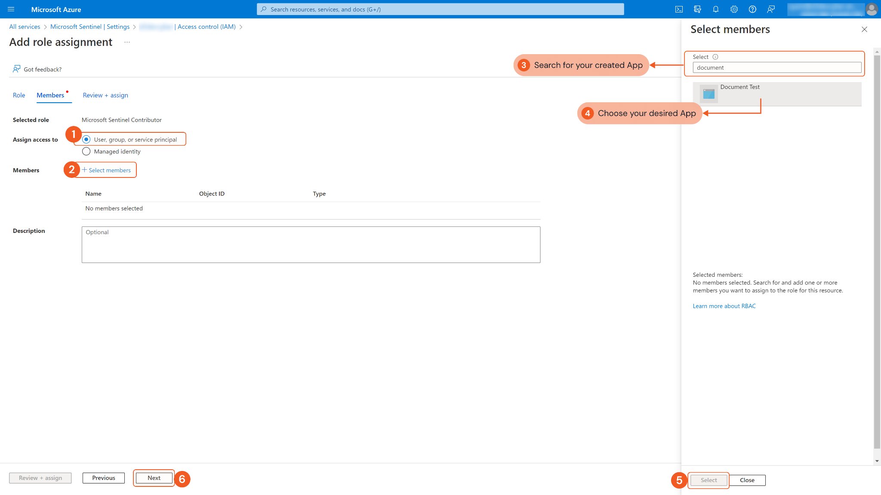The width and height of the screenshot is (881, 495).
Task: Open the notifications bell
Action: click(716, 9)
